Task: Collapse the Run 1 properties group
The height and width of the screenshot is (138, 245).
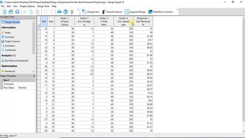Action: pyautogui.click(x=2, y=80)
